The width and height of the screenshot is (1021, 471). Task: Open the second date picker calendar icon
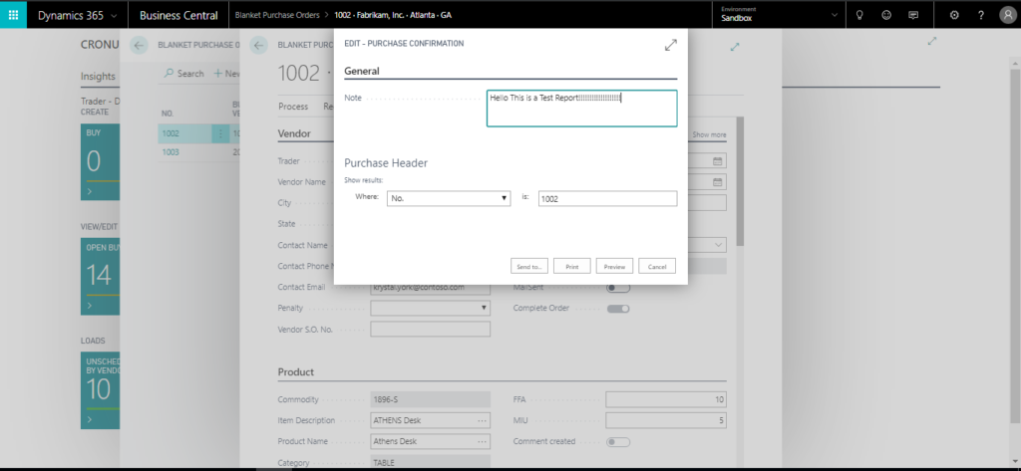pyautogui.click(x=718, y=182)
